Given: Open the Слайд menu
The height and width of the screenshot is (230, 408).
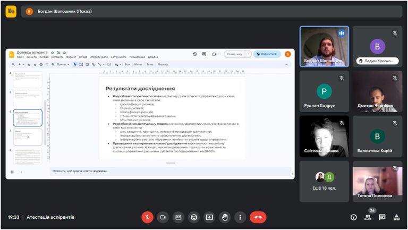Looking at the screenshot, I should tap(83, 57).
